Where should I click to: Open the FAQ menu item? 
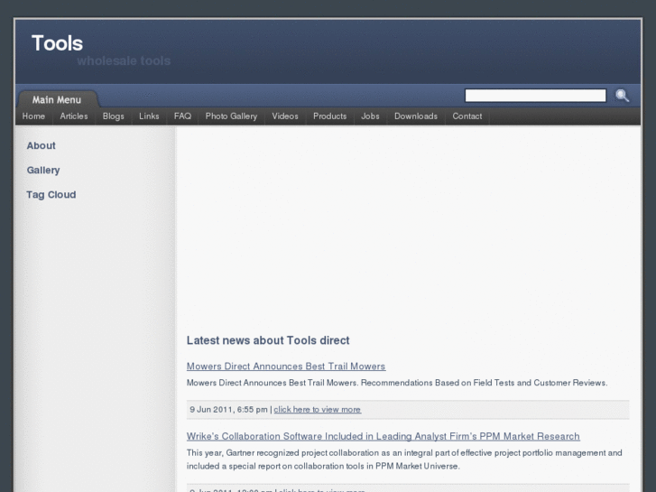182,116
